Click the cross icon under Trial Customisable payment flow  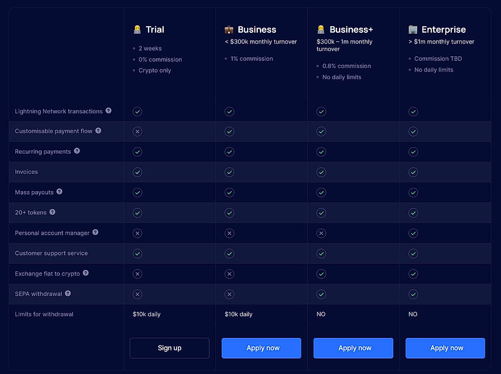coord(137,132)
